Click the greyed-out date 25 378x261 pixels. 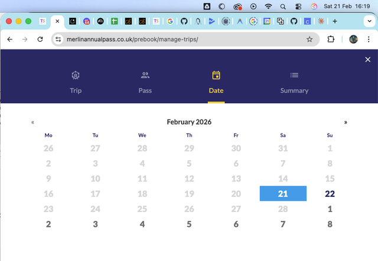[x=142, y=209]
